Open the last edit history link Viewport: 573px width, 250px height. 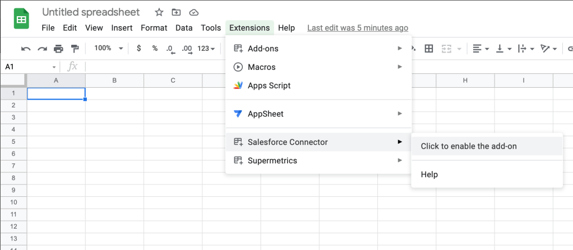pyautogui.click(x=358, y=28)
